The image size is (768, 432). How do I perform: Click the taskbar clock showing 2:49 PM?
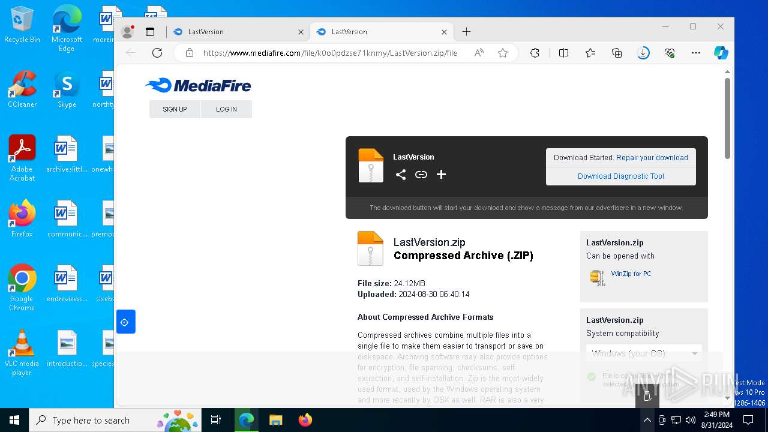click(716, 420)
